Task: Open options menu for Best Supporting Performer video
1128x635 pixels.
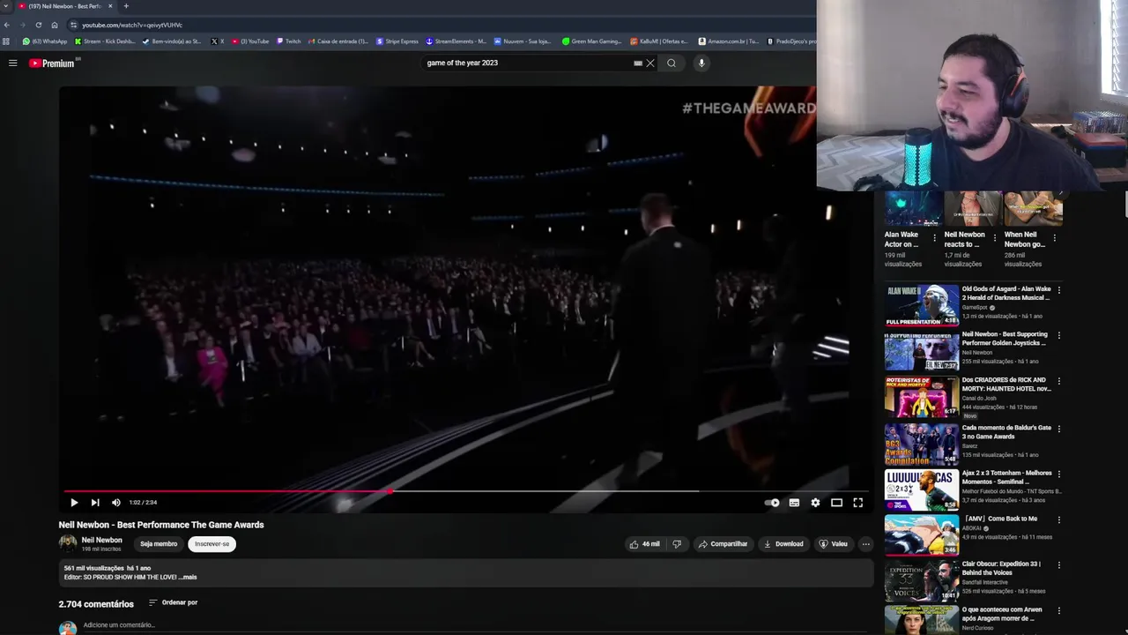Action: click(1059, 336)
